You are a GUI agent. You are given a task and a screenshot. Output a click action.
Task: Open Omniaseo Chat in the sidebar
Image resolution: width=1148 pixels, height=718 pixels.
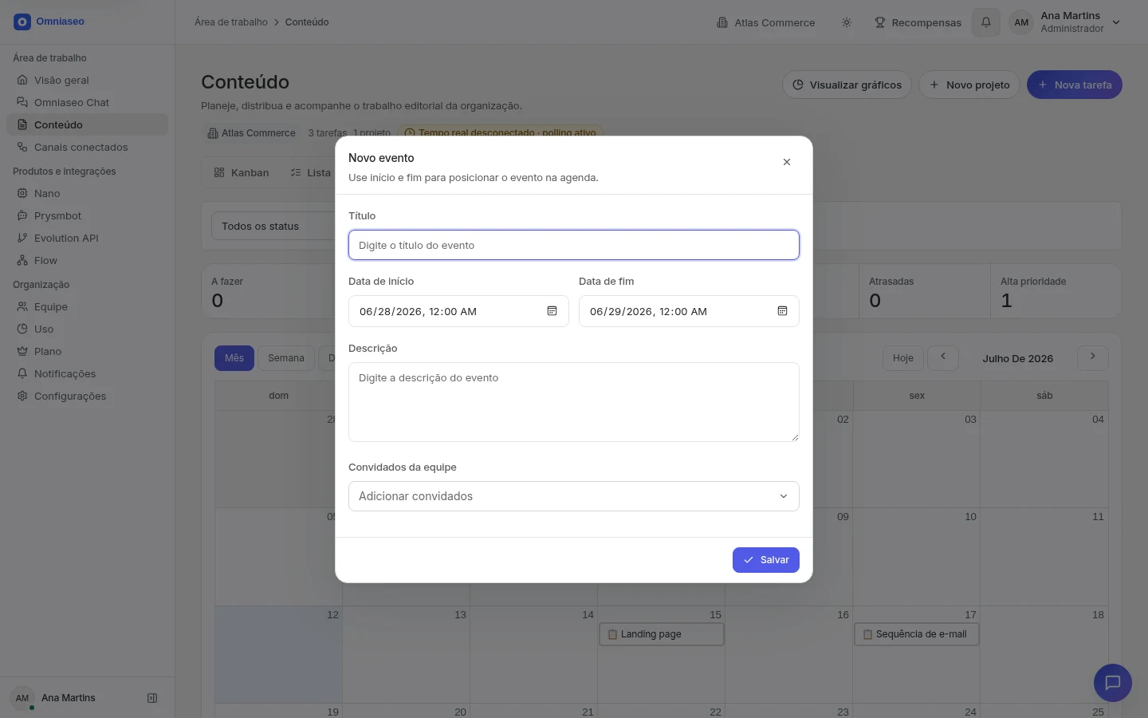(87, 102)
